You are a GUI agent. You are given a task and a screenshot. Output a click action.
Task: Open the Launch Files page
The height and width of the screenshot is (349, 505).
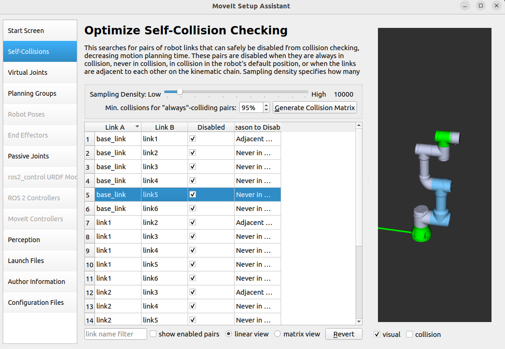pos(40,261)
